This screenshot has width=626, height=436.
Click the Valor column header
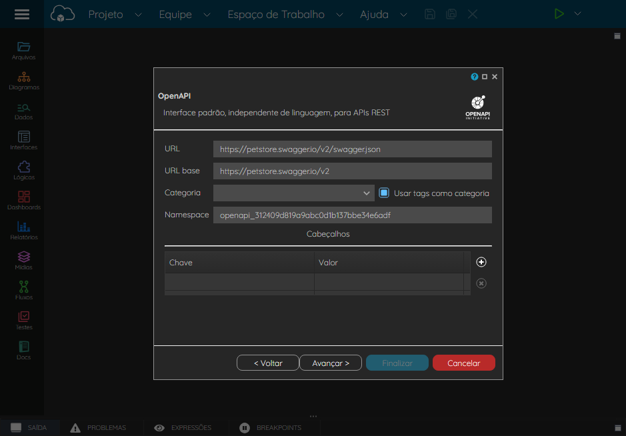[389, 262]
